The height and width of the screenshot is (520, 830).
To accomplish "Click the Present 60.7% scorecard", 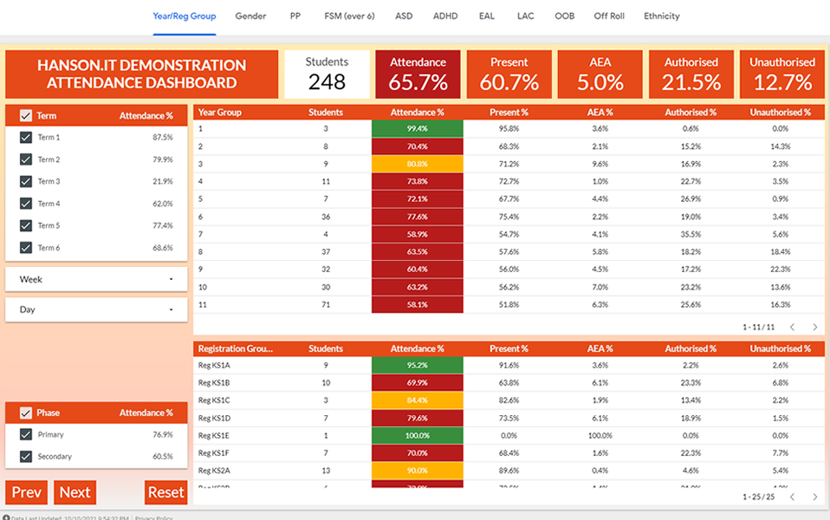I will point(509,75).
